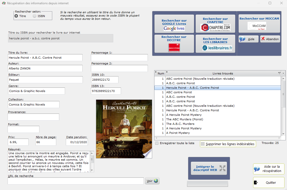287x190 pixels.
Task: Click the Date parution field
Action: (77, 142)
